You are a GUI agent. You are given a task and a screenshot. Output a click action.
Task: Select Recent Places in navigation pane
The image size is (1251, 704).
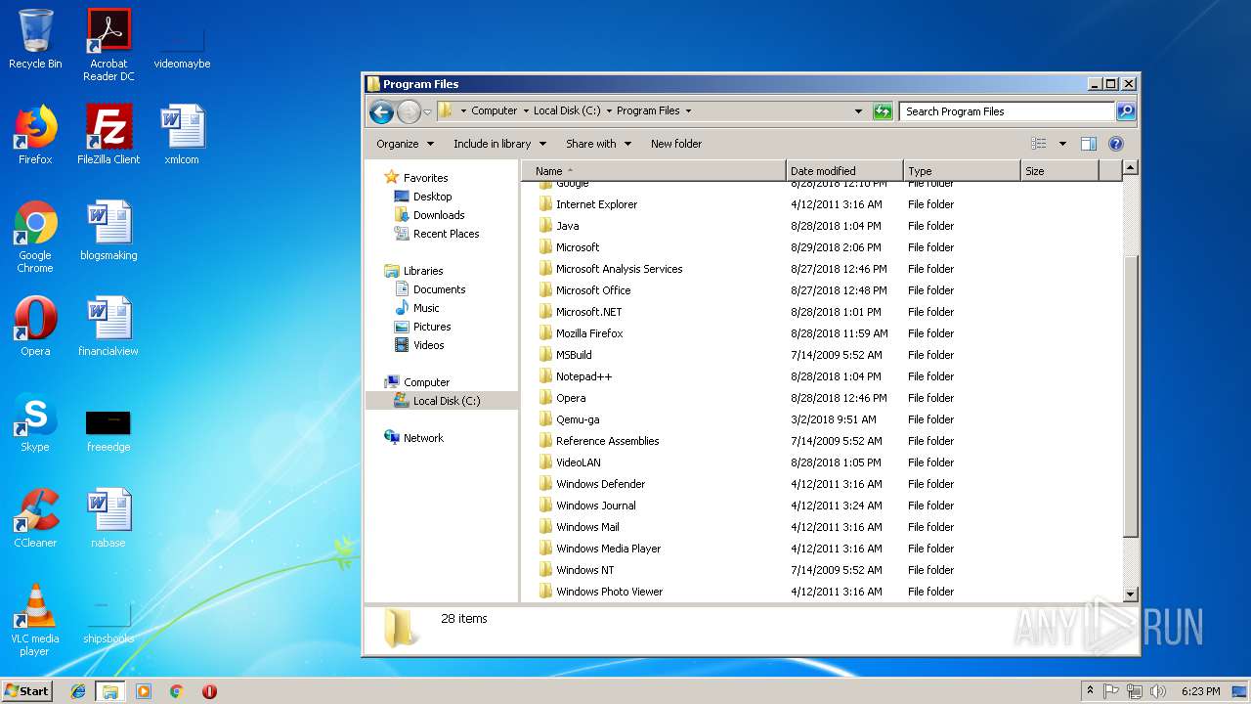[446, 234]
